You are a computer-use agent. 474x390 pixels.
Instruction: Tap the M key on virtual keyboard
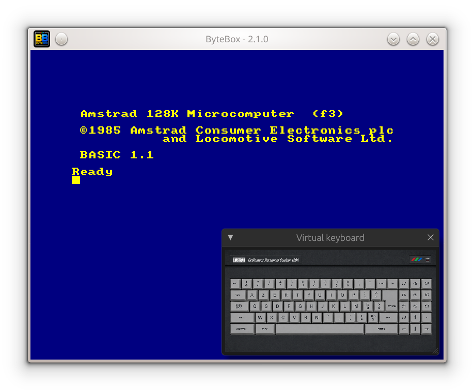[x=356, y=306]
